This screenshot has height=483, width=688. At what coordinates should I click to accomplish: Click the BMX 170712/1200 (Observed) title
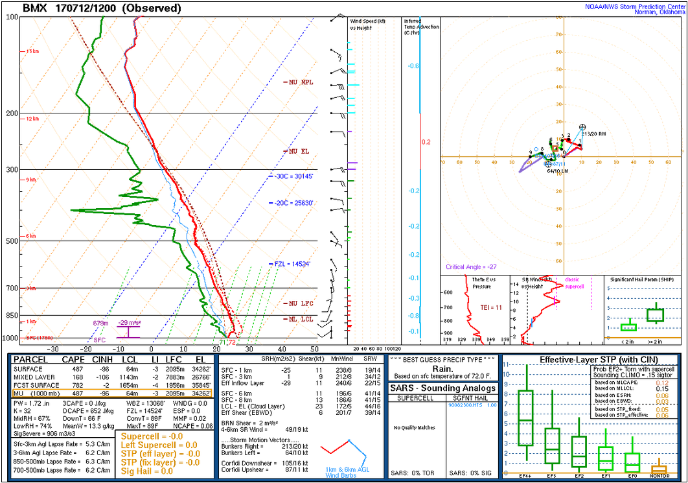pyautogui.click(x=101, y=8)
